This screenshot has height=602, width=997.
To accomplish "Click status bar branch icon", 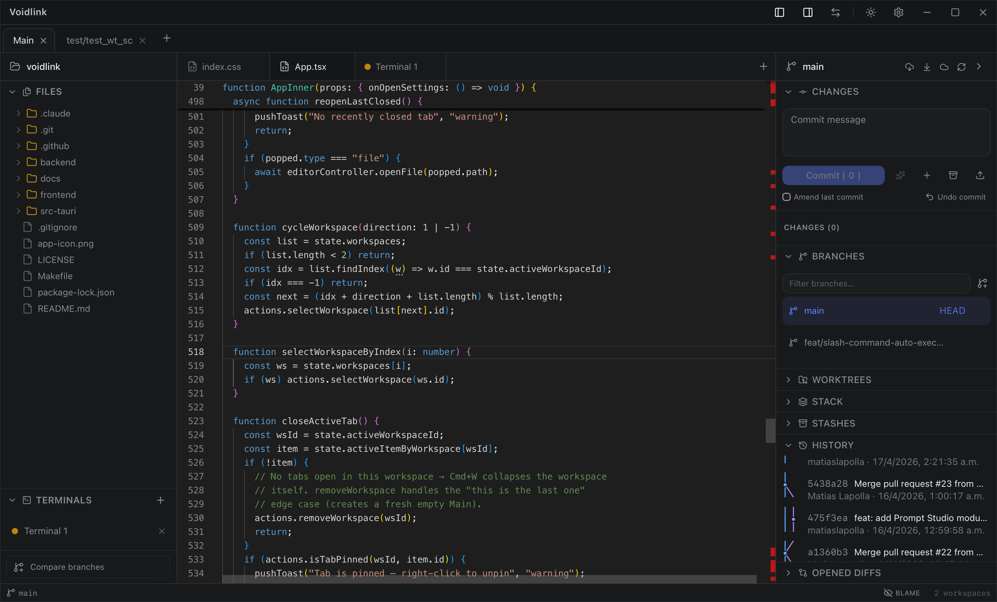I will pos(11,593).
